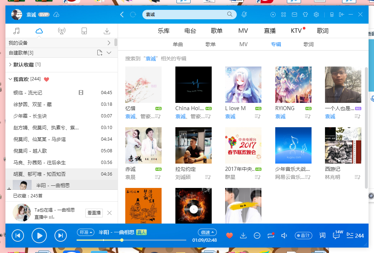The height and width of the screenshot is (253, 374).
Task: Collapse the 自建歌单 section chevron
Action: (x=109, y=53)
